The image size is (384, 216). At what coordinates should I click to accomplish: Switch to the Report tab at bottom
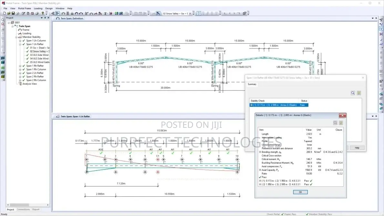pyautogui.click(x=36, y=210)
